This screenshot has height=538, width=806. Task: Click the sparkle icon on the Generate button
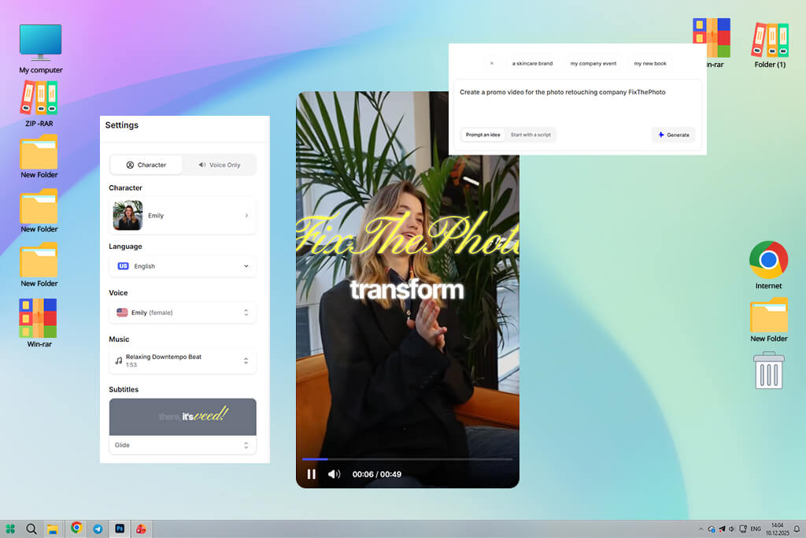(661, 135)
